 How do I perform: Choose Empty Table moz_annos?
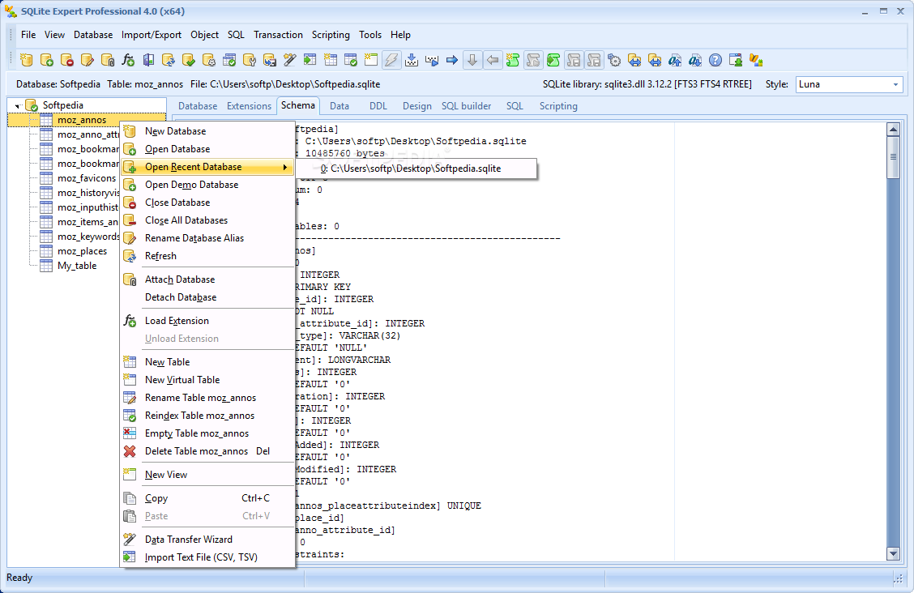pos(207,433)
